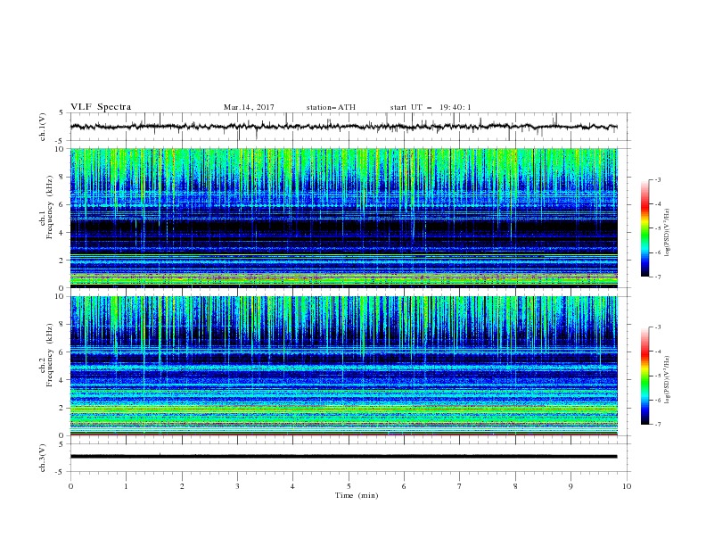Click the "station=ATH" label
The width and height of the screenshot is (706, 546).
pos(331,107)
